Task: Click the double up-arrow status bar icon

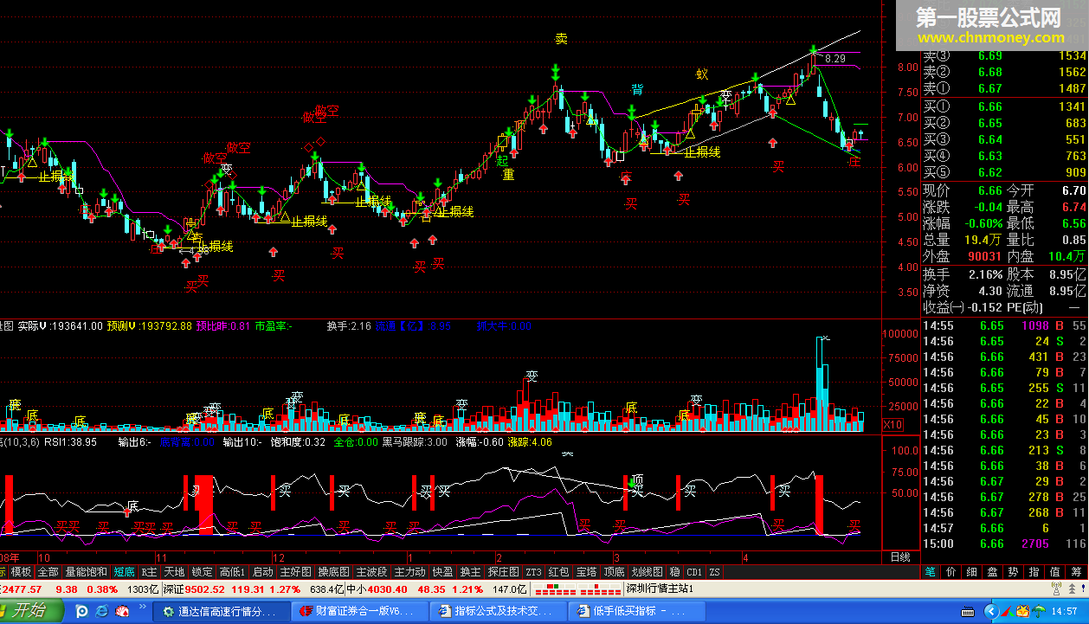Action: [1072, 589]
